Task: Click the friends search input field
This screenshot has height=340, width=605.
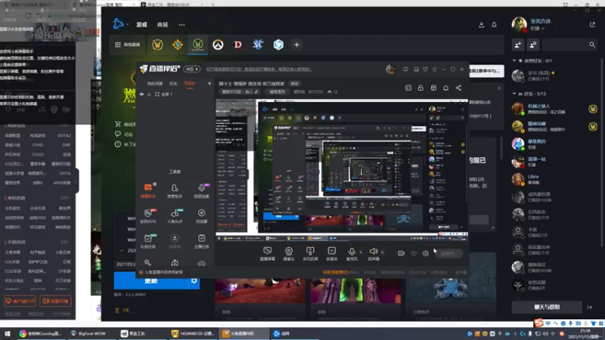Action: coord(564,45)
